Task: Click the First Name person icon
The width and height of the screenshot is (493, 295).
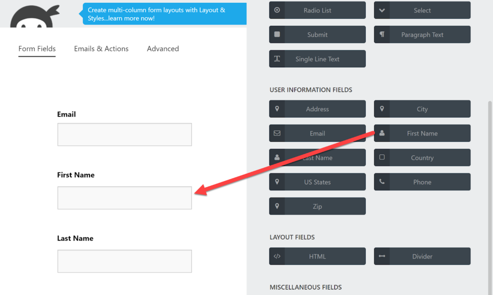Action: (382, 133)
